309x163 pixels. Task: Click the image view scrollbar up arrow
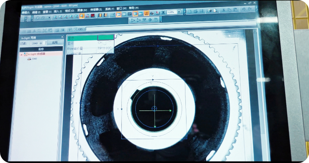pos(255,31)
